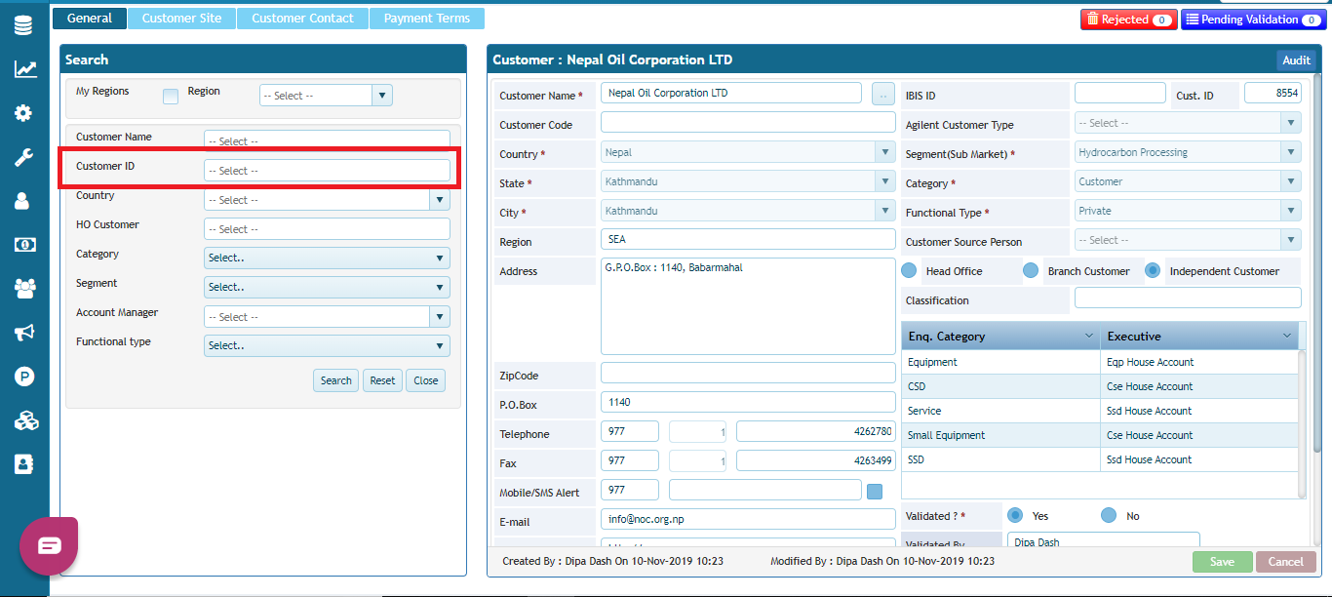This screenshot has height=597, width=1332.
Task: Expand the Executive column filter chevron
Action: click(1287, 336)
